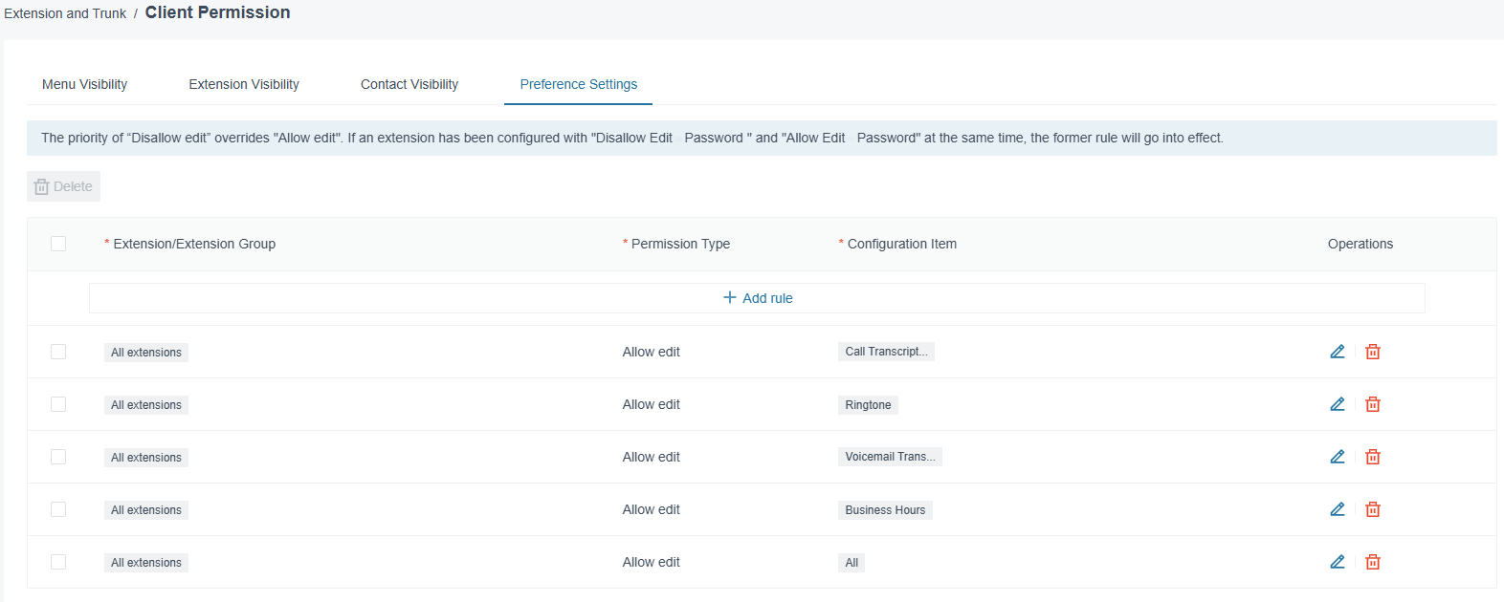Click the All configuration tag
1504x602 pixels.
852,563
